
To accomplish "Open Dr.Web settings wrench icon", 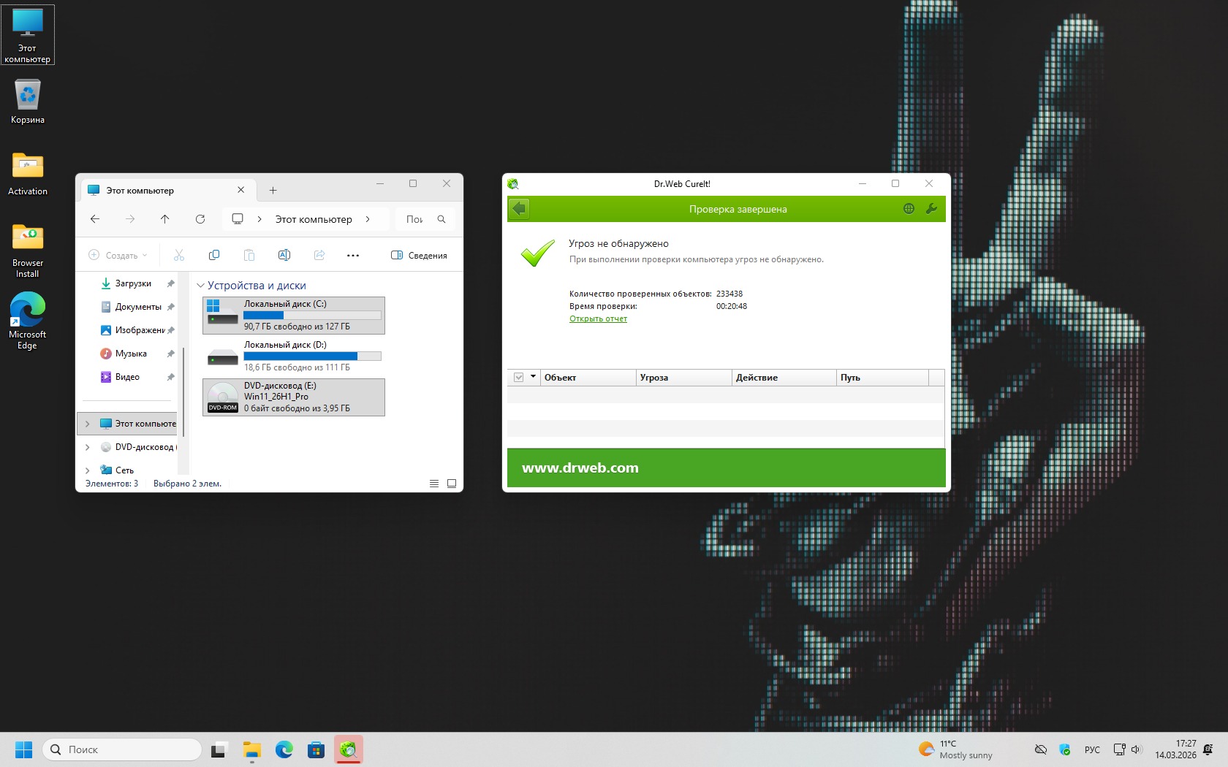I will tap(931, 209).
